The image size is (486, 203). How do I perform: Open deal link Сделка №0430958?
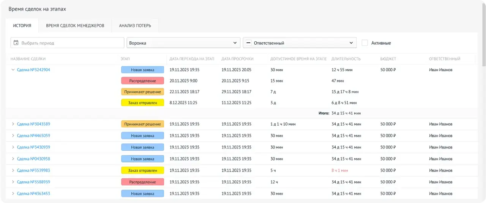click(33, 159)
